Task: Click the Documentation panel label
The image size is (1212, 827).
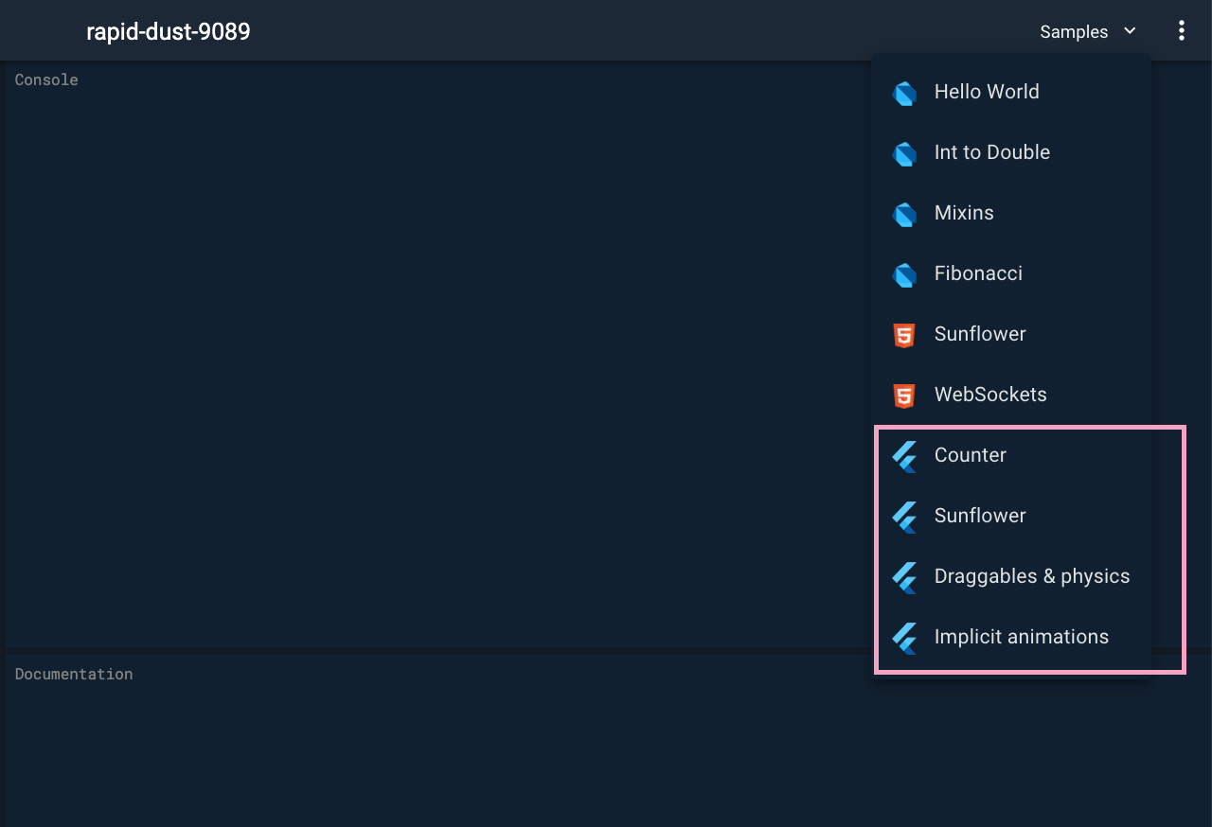Action: click(74, 674)
